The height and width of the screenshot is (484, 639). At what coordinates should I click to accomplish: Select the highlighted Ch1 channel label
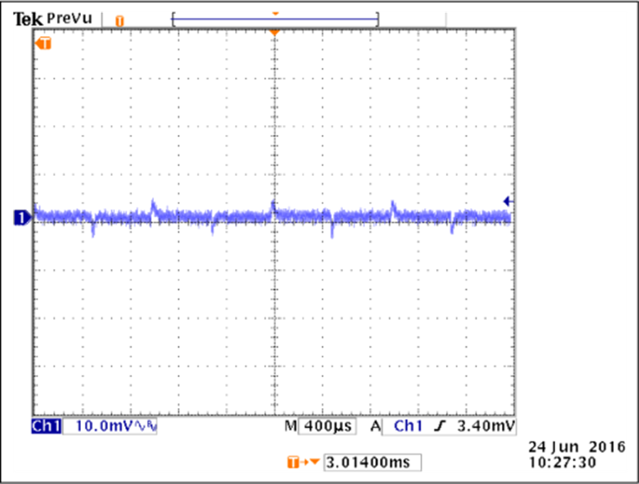(47, 427)
